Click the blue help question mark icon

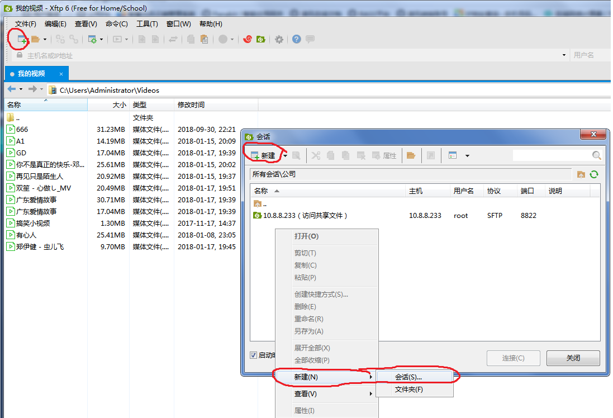(x=296, y=39)
